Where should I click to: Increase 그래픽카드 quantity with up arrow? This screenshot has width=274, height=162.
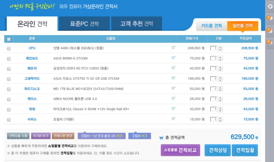220,78
